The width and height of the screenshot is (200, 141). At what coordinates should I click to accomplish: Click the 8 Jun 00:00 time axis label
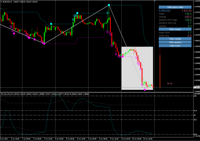coord(59,139)
